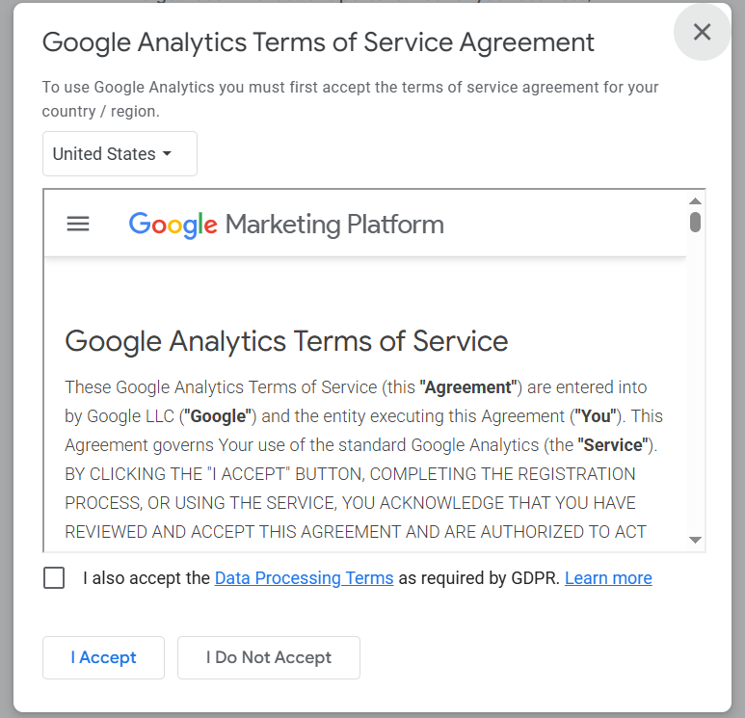The width and height of the screenshot is (745, 718).
Task: Click the country / region instruction text
Action: coord(350,99)
